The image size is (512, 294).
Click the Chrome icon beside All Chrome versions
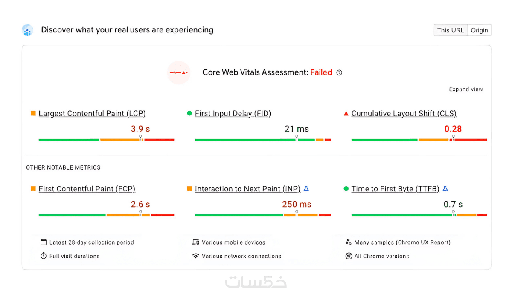tap(348, 256)
